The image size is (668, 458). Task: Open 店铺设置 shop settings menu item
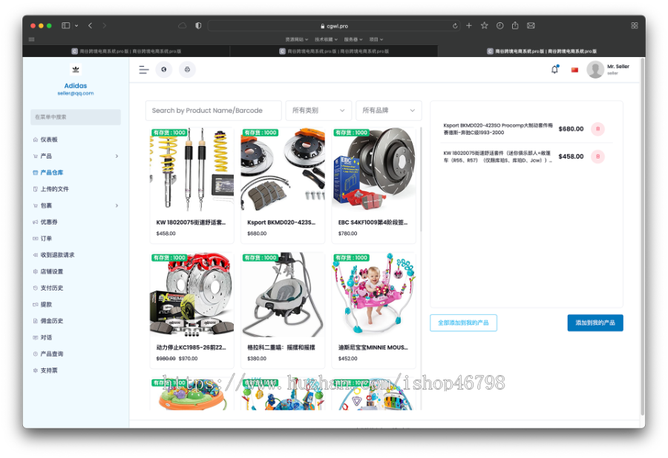(51, 271)
